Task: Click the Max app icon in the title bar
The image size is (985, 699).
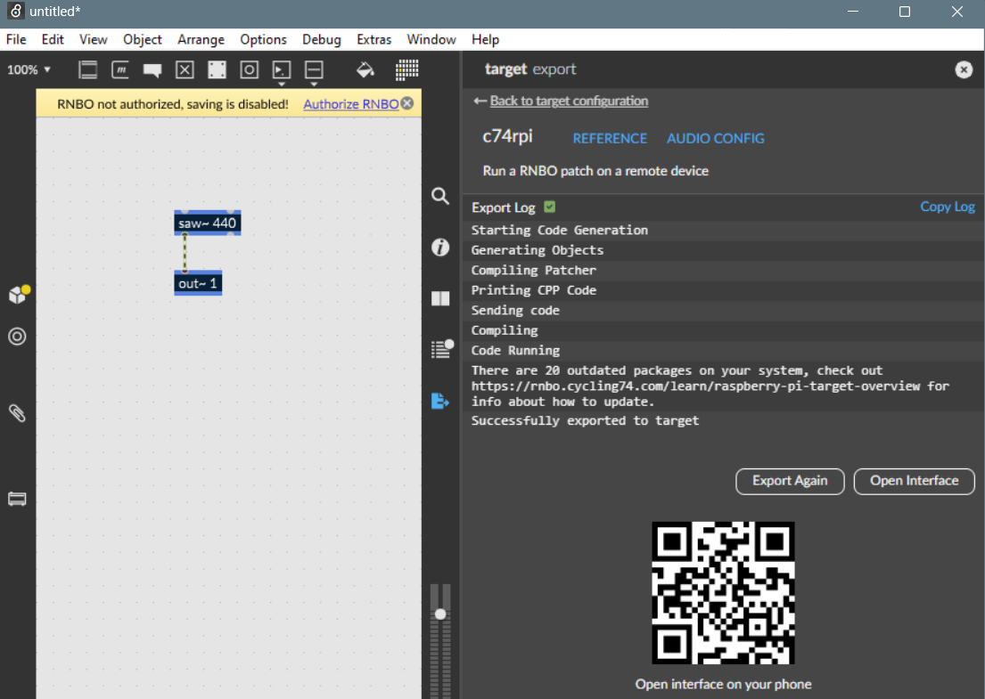Action: 16,12
